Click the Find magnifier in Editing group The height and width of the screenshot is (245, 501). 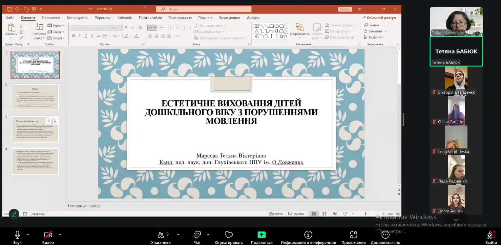[x=366, y=25]
